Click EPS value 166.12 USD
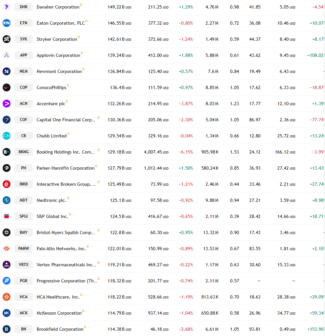 285,152
